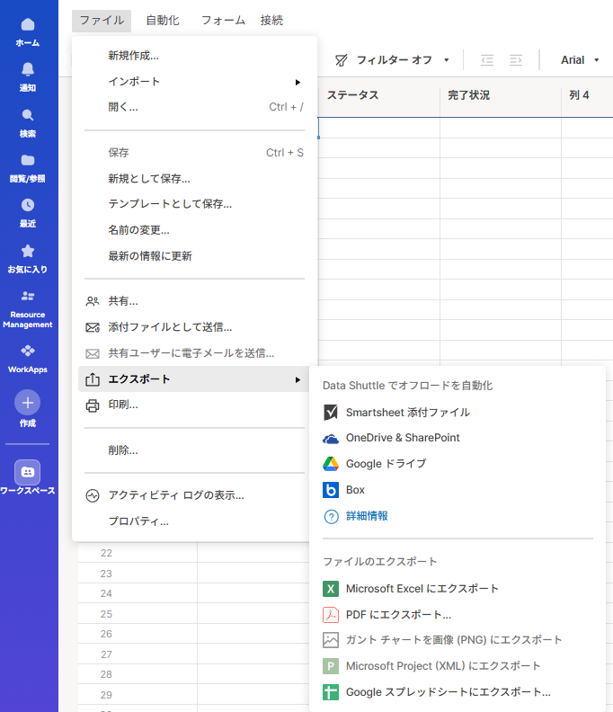613x712 pixels.
Task: Click the 詳細情報 help link
Action: tap(367, 516)
